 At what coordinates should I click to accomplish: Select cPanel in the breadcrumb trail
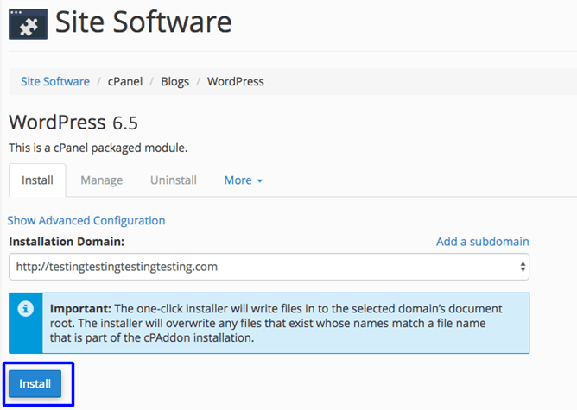(126, 81)
